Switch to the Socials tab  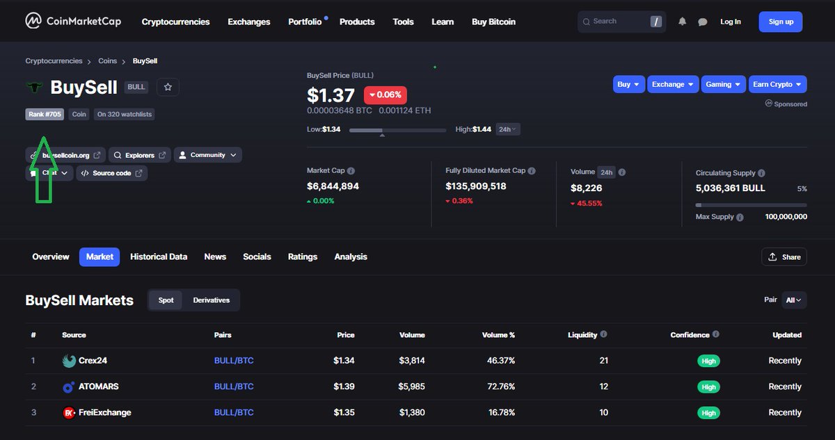[257, 256]
